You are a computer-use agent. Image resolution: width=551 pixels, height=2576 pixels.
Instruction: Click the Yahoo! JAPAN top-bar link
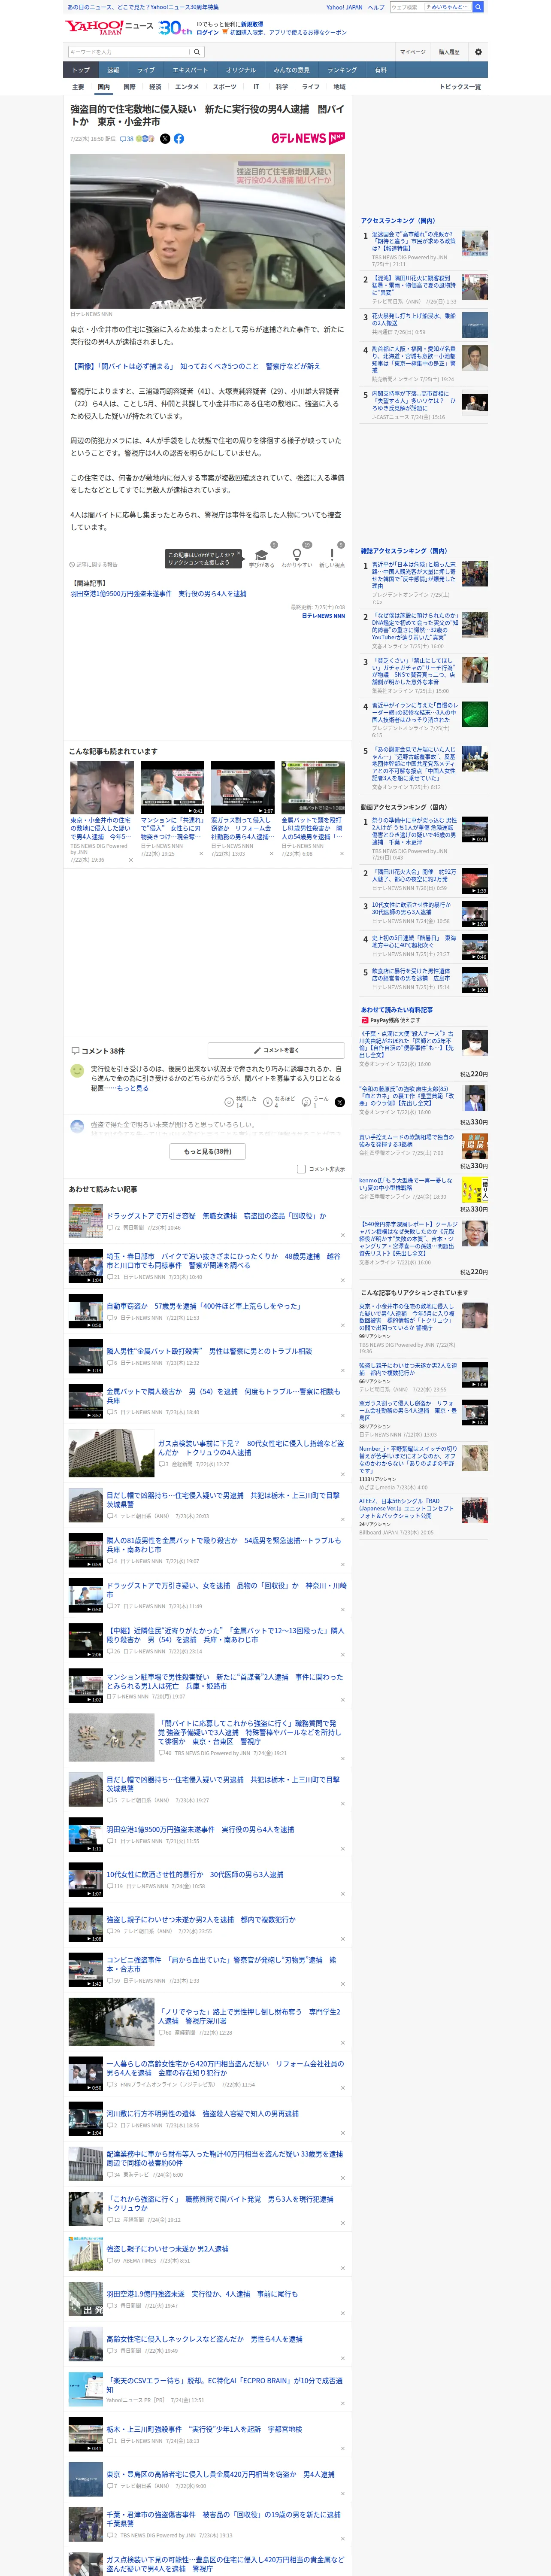(x=344, y=7)
